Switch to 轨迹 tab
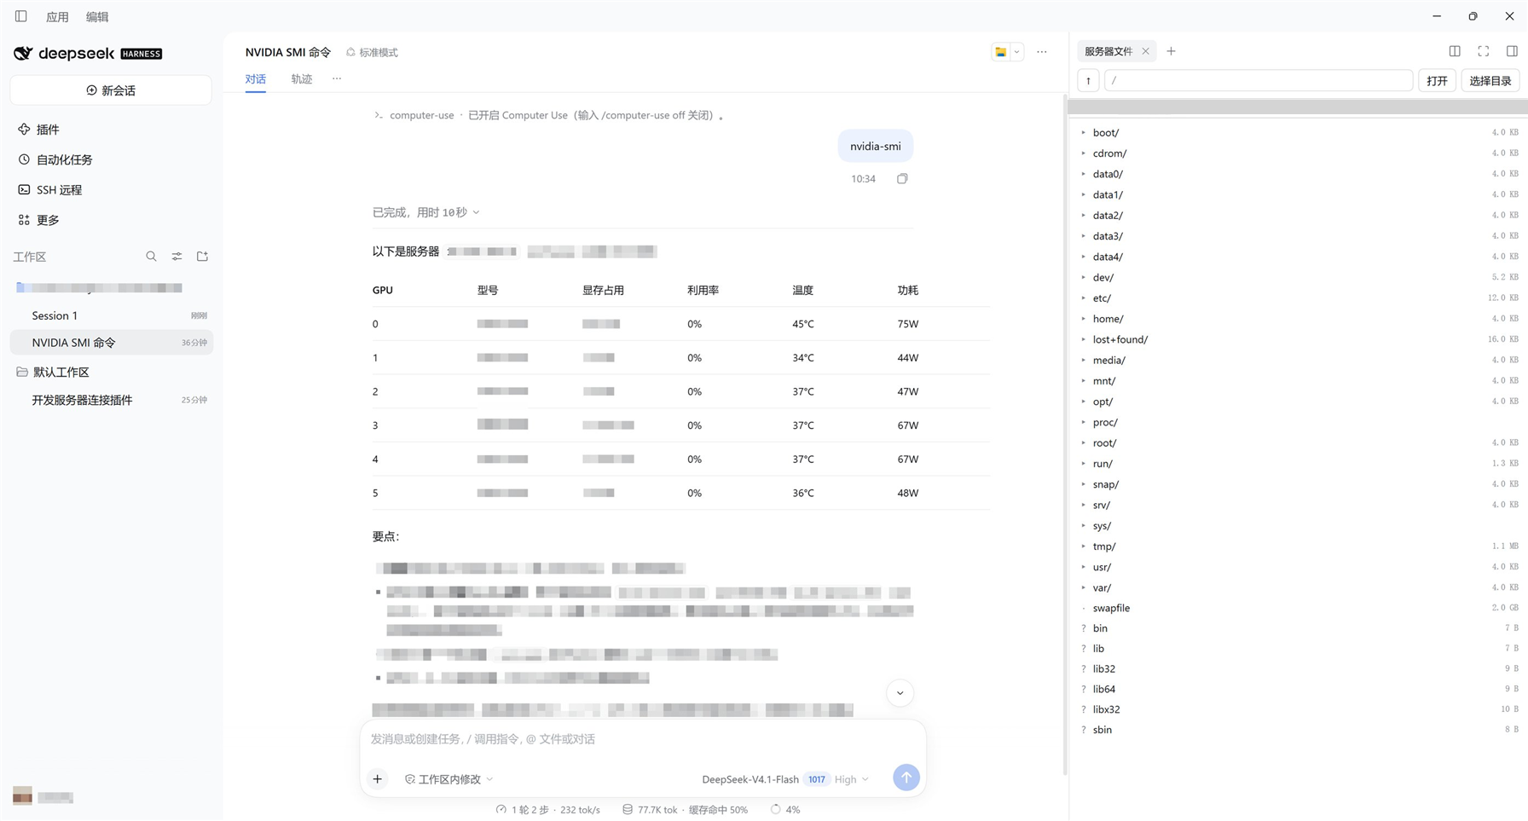The height and width of the screenshot is (821, 1528). [x=302, y=78]
